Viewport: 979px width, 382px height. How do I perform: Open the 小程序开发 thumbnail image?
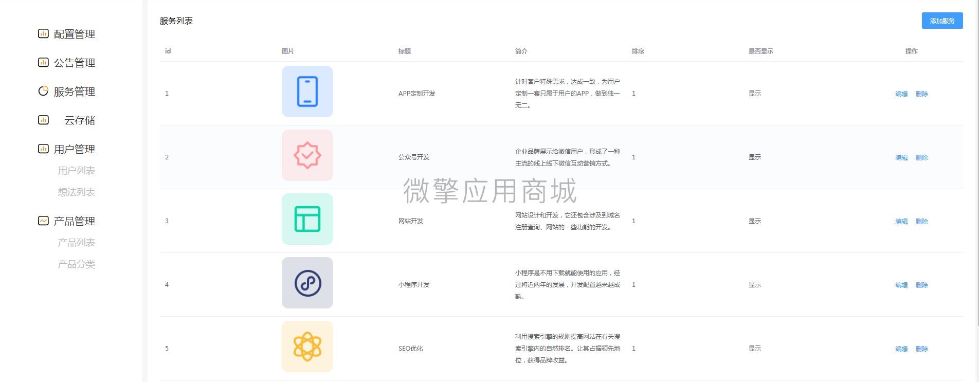click(307, 283)
